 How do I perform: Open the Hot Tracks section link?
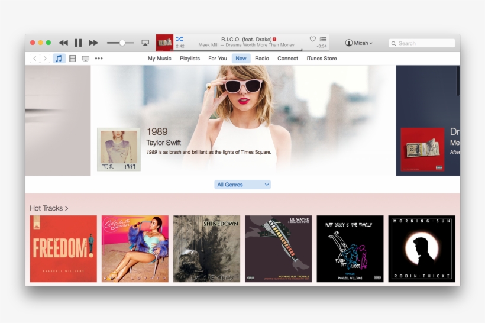pos(49,208)
